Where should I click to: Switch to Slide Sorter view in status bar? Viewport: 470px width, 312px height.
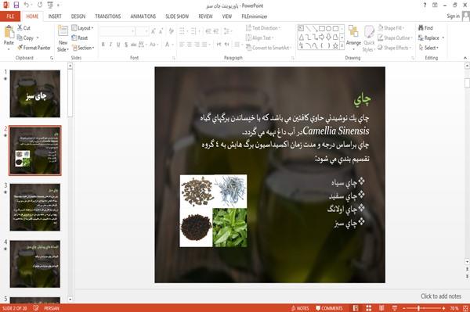point(369,308)
